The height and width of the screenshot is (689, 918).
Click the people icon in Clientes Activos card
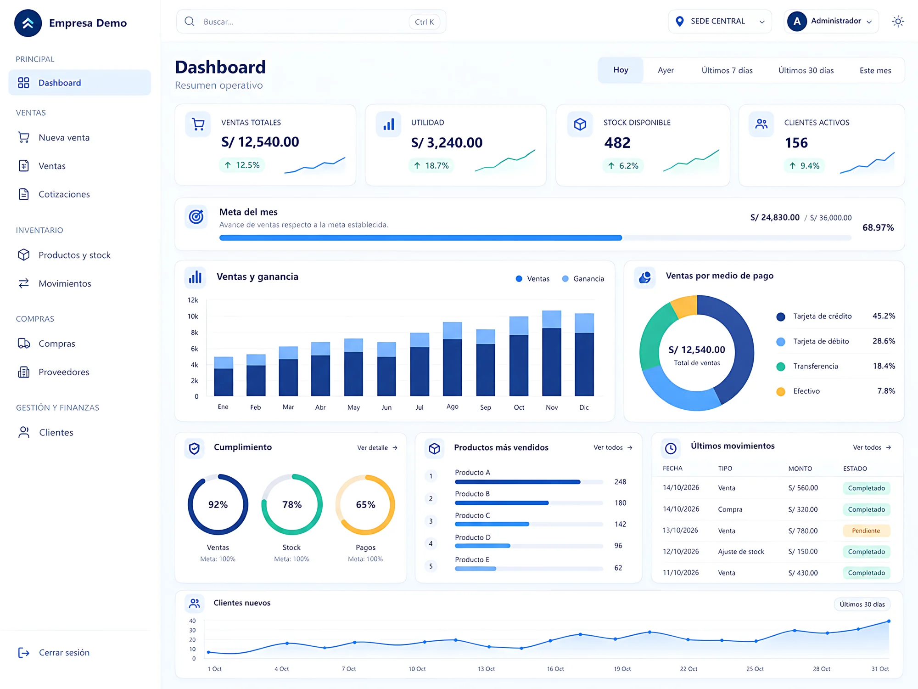[761, 124]
